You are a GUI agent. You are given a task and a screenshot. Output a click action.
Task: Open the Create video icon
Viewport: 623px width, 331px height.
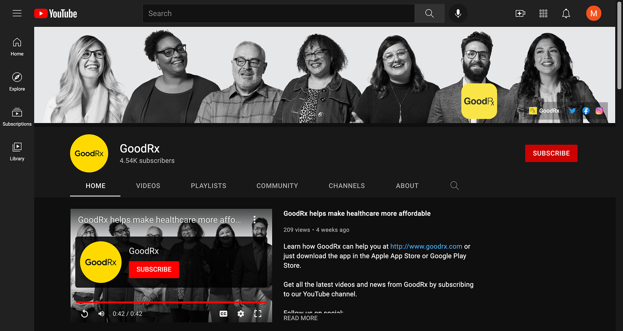[520, 13]
